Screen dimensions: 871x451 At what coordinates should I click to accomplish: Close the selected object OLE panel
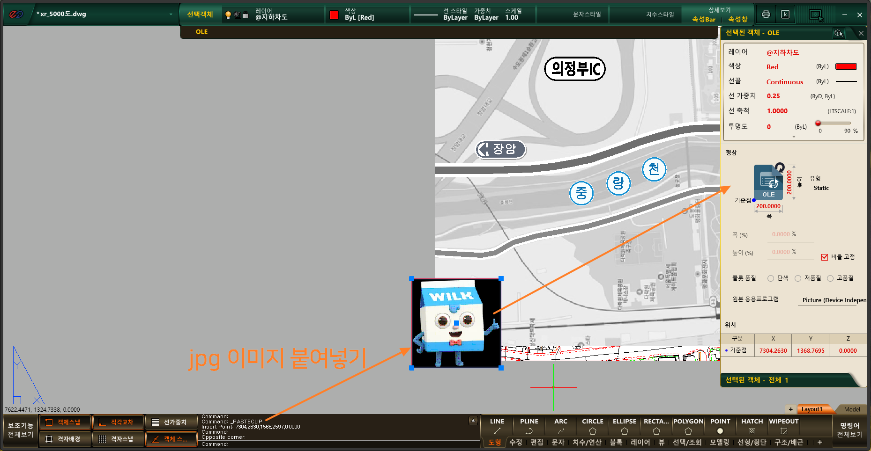[861, 33]
